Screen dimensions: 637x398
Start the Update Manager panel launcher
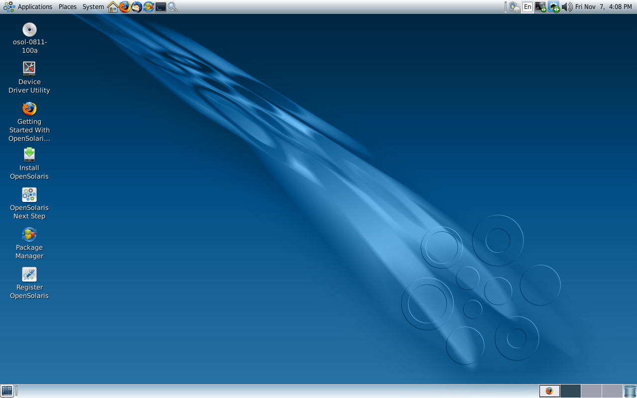click(x=148, y=6)
